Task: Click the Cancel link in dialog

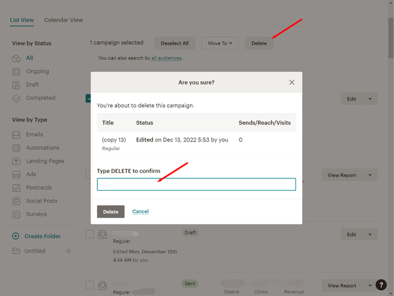Action: [x=141, y=211]
